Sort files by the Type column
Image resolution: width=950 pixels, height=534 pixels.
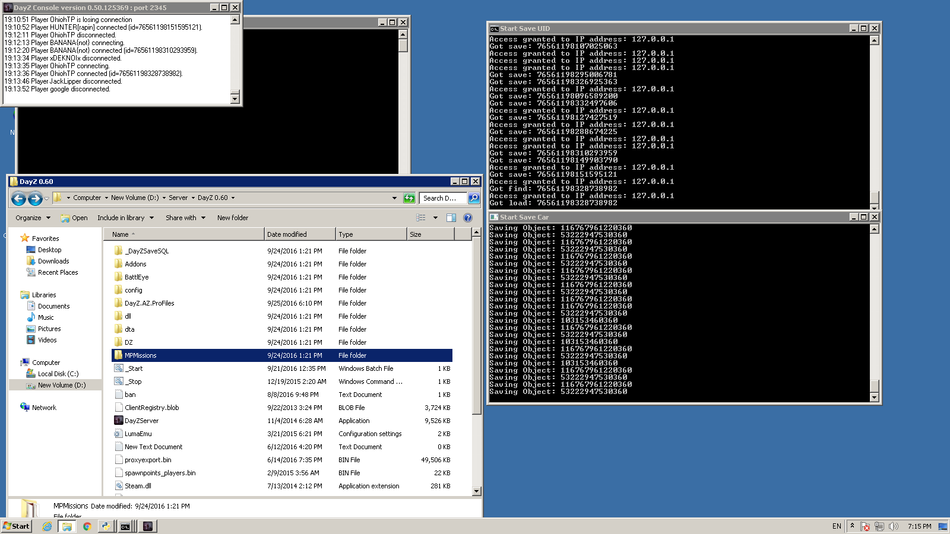pyautogui.click(x=371, y=234)
